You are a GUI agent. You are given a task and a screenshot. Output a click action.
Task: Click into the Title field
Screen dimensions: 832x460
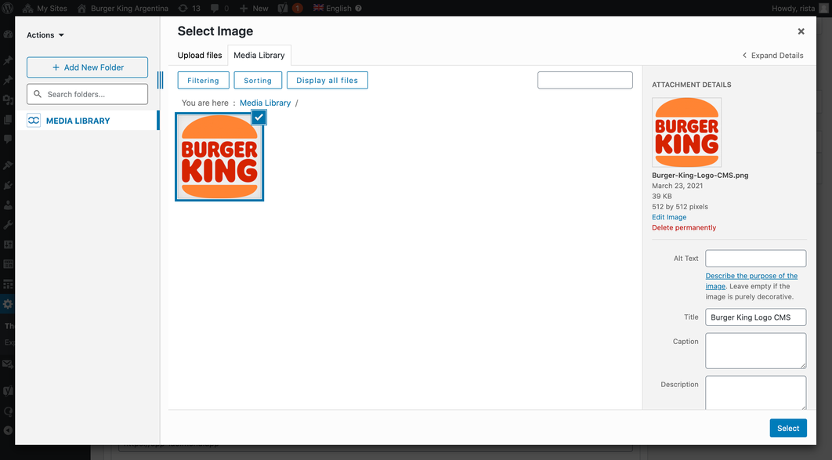[x=755, y=317]
